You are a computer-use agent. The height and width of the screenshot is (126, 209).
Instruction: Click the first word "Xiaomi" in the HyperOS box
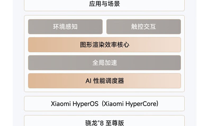pos(61,103)
